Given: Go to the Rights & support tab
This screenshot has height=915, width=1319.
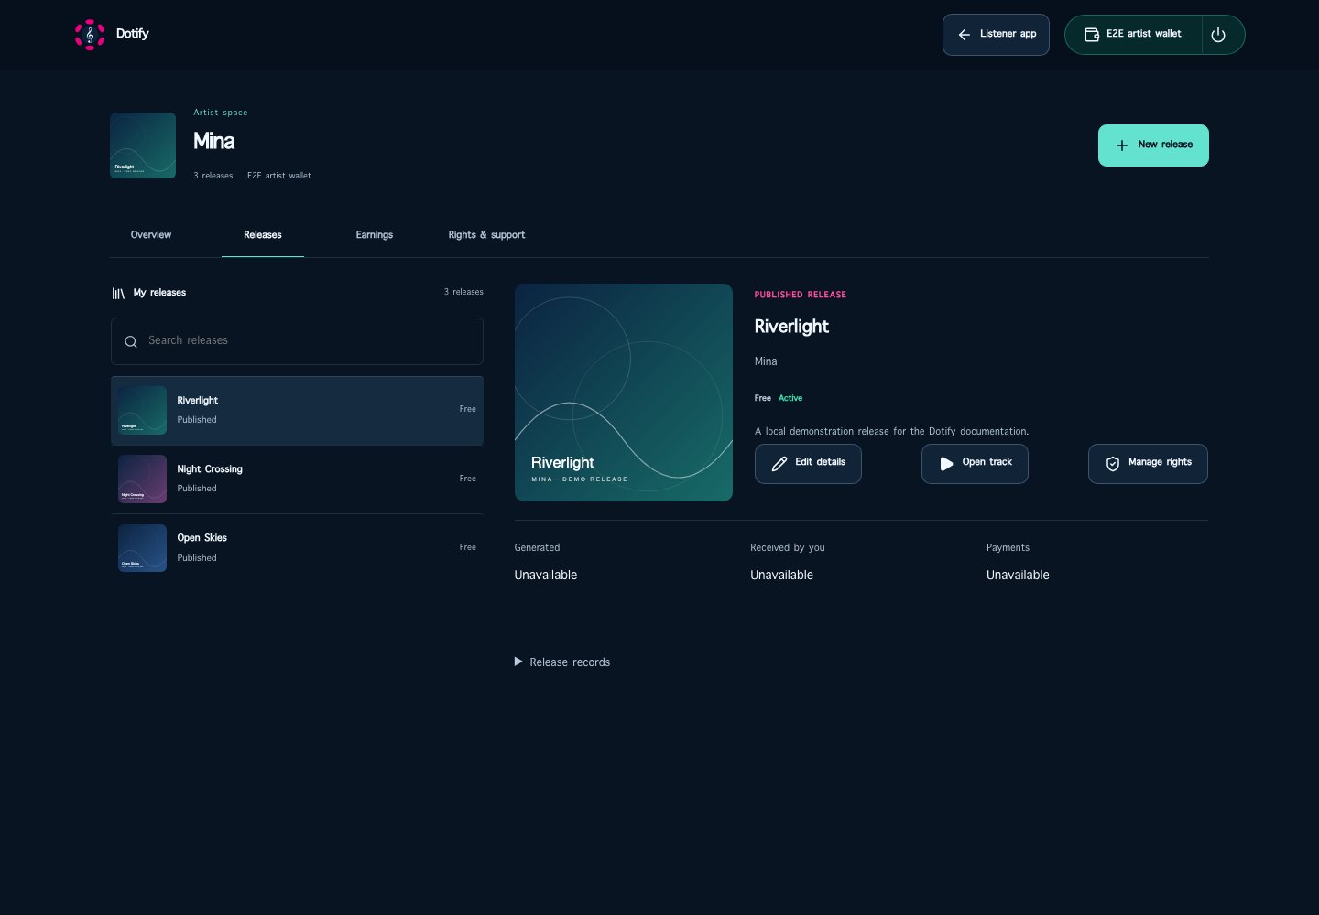Looking at the screenshot, I should (x=486, y=235).
